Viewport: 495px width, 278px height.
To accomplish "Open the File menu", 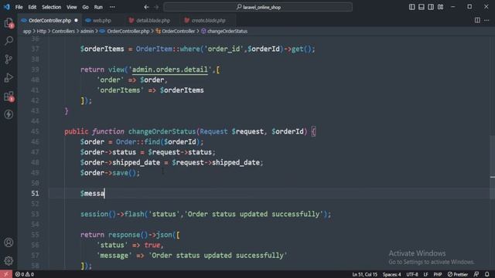I will [x=19, y=7].
